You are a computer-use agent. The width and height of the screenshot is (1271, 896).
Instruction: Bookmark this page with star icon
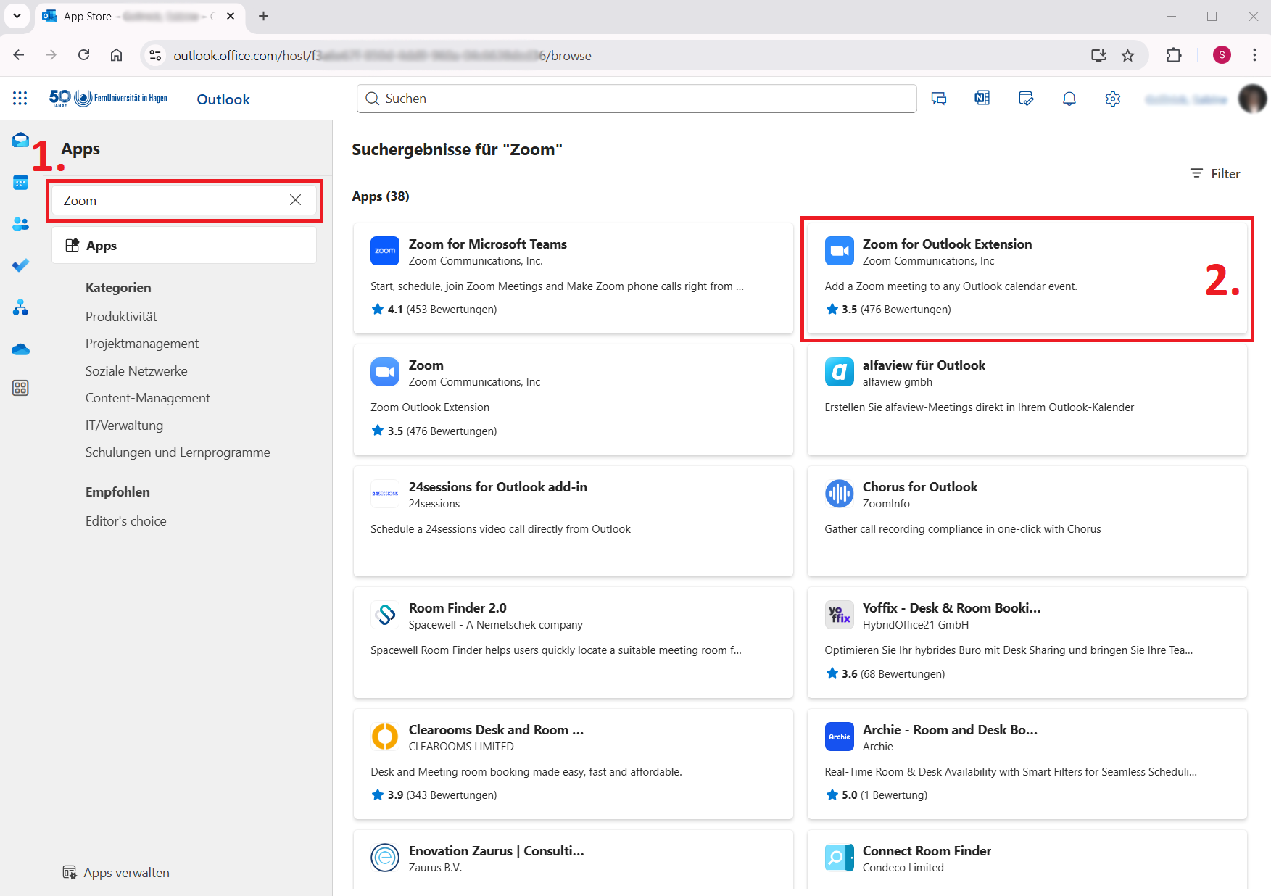point(1127,55)
